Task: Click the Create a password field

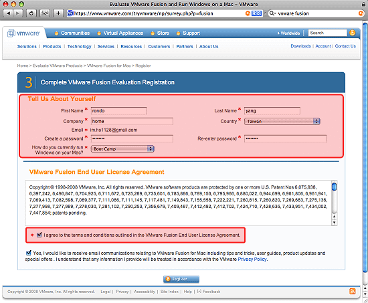Action: pyautogui.click(x=132, y=138)
